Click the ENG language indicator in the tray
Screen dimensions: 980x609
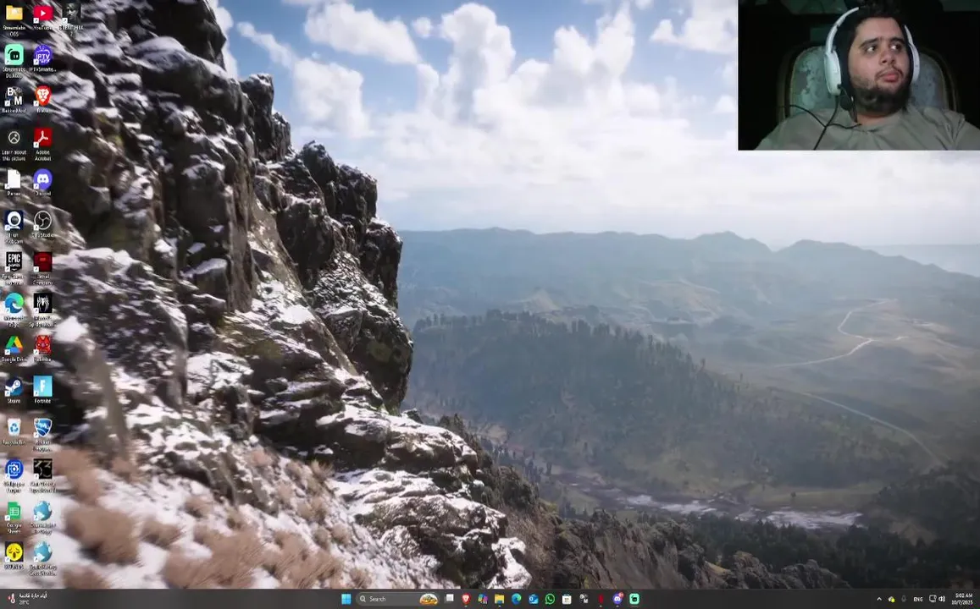pos(918,599)
